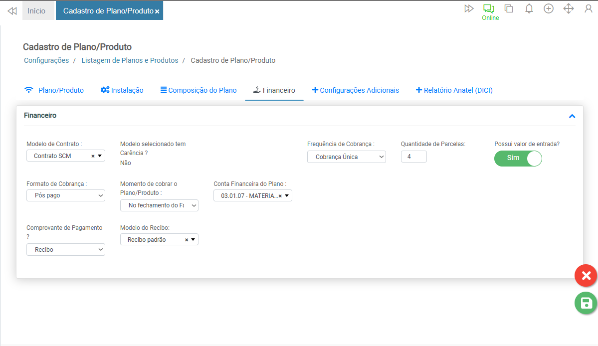
Task: Click the green save floppy disk button
Action: (586, 303)
